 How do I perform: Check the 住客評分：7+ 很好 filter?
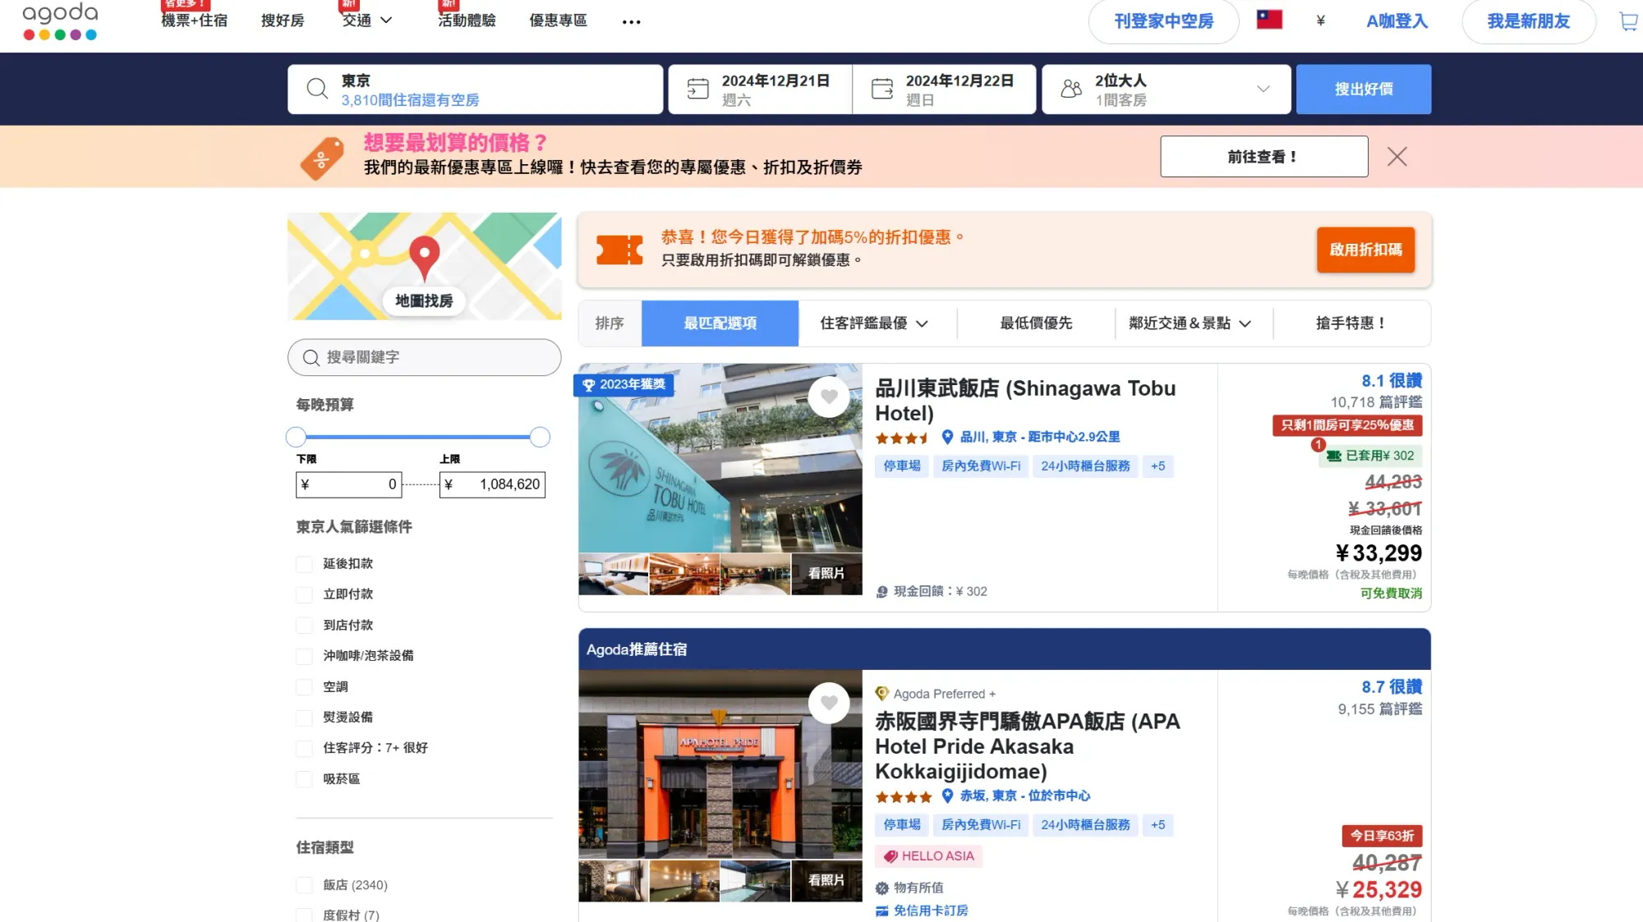[x=304, y=748]
